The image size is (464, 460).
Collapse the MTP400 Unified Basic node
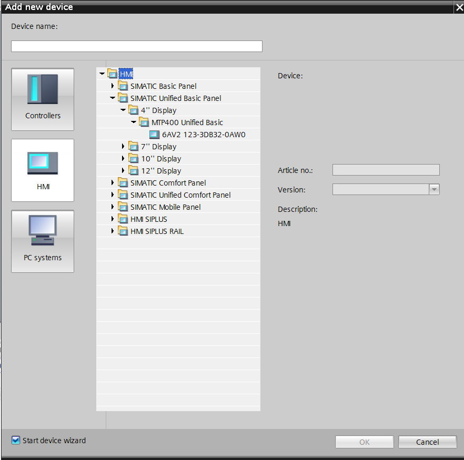[134, 122]
